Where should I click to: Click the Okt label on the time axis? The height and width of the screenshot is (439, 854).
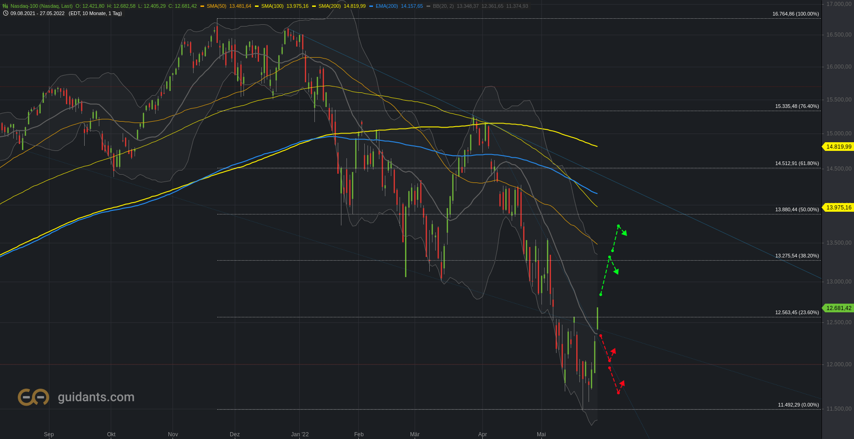111,434
